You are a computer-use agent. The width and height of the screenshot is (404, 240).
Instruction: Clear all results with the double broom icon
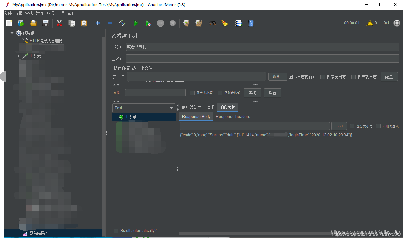[x=198, y=23]
